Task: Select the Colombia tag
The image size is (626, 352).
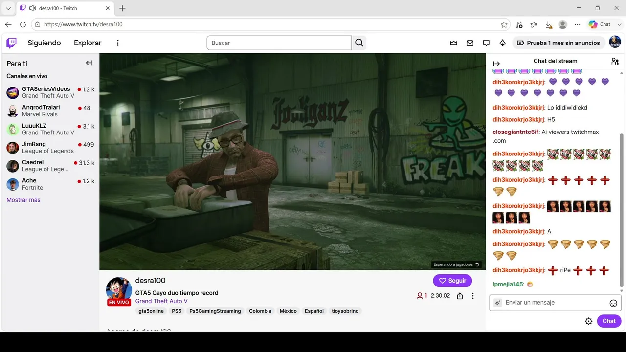Action: tap(260, 311)
